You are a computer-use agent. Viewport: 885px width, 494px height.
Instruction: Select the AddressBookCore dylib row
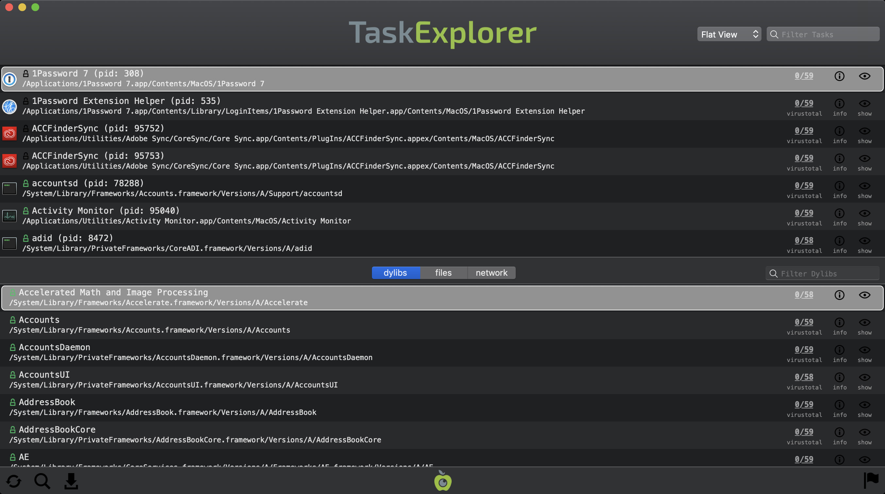[x=442, y=435]
